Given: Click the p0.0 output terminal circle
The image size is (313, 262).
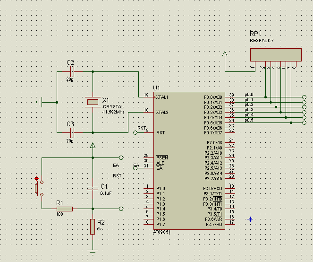Looking at the screenshot, I should (x=304, y=97).
